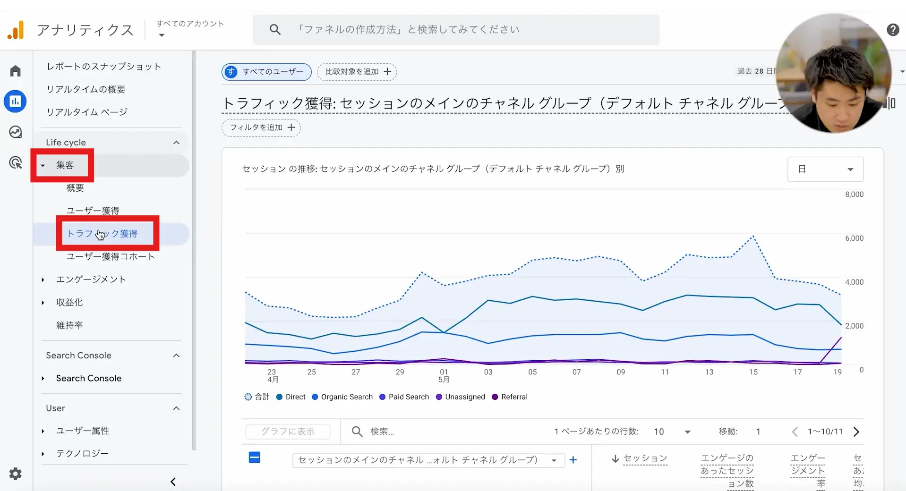This screenshot has height=491, width=906.
Task: Toggle Organic Search series in legend
Action: coord(342,397)
